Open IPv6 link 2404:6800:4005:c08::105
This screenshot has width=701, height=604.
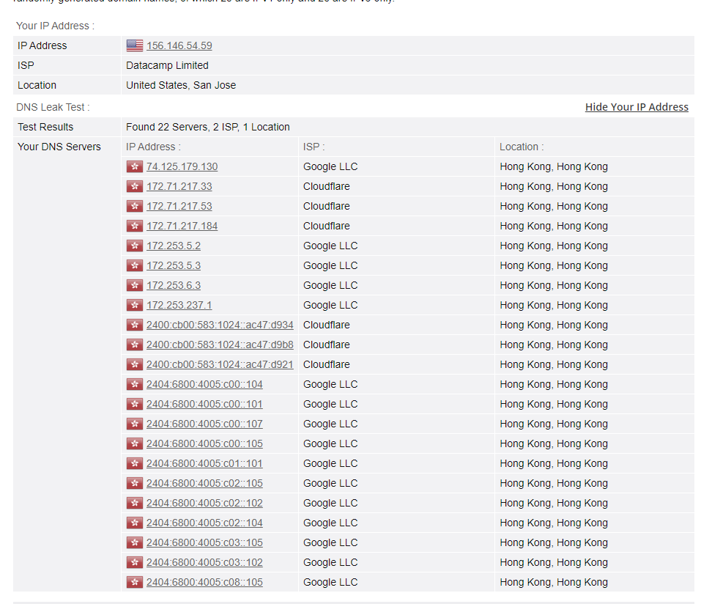tap(205, 582)
